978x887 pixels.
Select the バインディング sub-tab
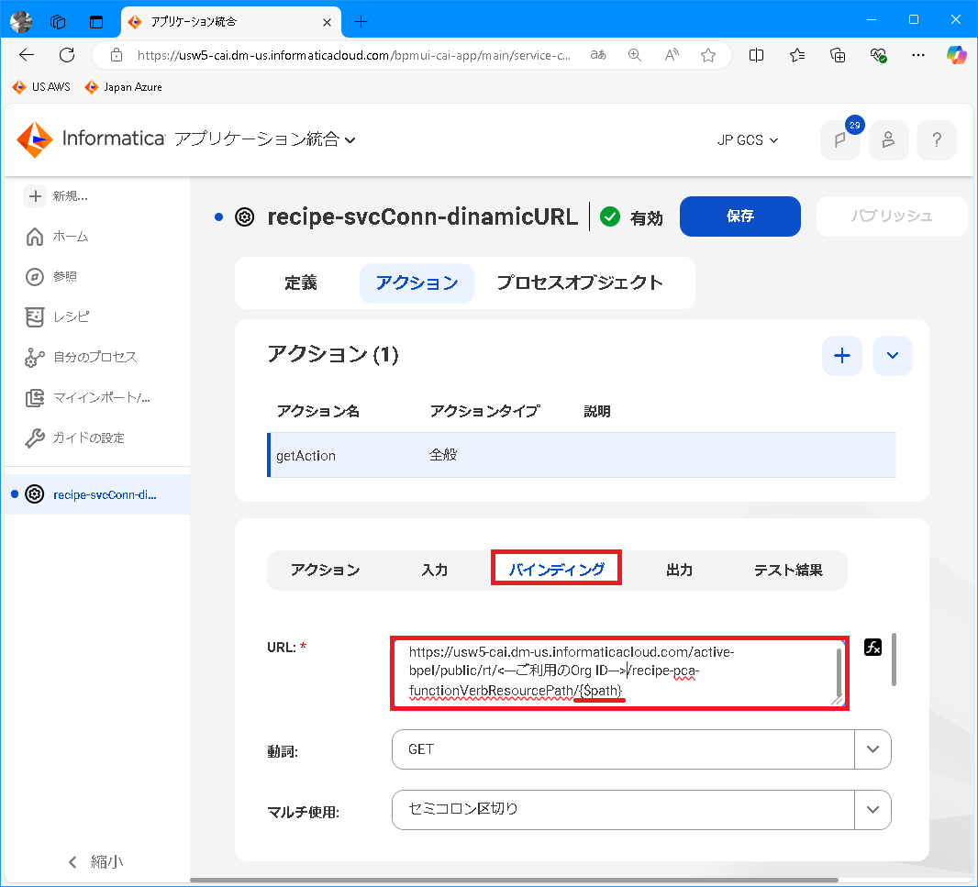tap(556, 569)
